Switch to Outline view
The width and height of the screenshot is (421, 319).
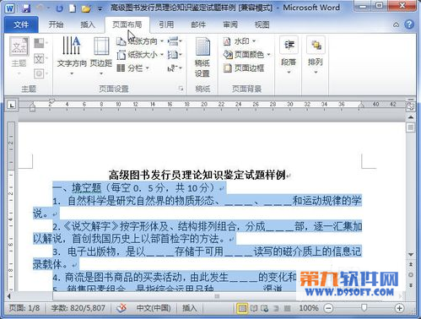276,309
